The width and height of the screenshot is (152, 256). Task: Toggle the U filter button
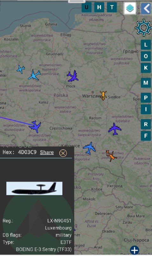click(x=86, y=7)
